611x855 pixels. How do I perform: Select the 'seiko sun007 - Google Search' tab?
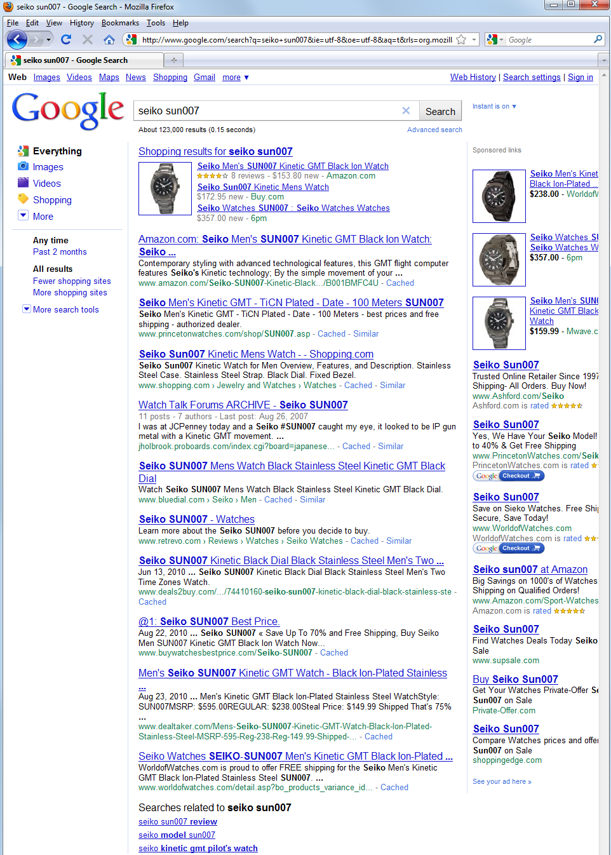pyautogui.click(x=83, y=60)
